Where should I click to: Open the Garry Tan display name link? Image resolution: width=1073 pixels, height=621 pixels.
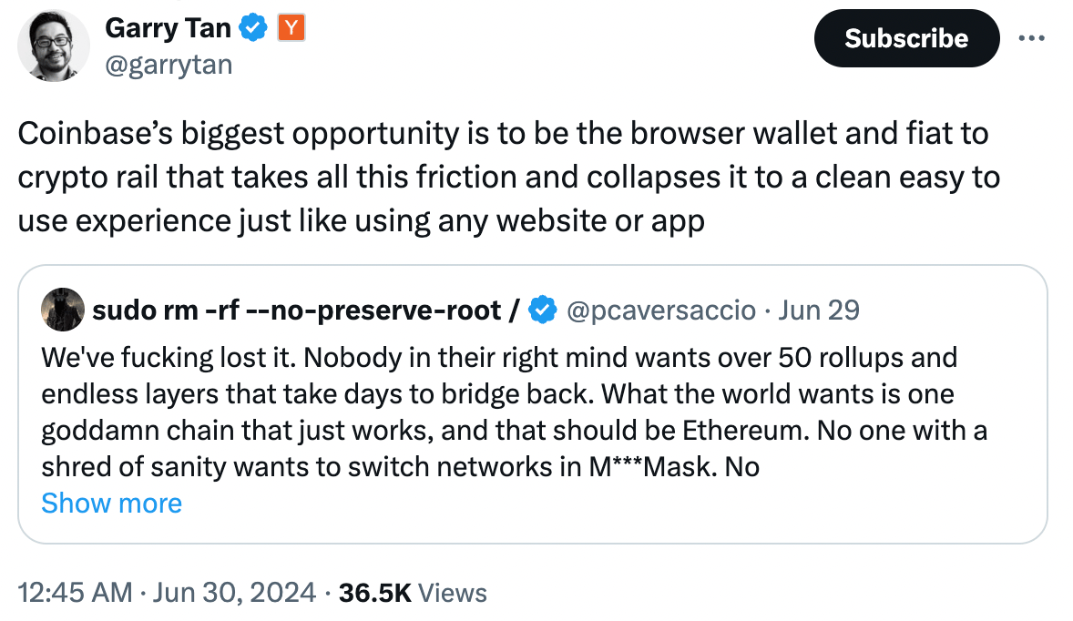click(168, 28)
